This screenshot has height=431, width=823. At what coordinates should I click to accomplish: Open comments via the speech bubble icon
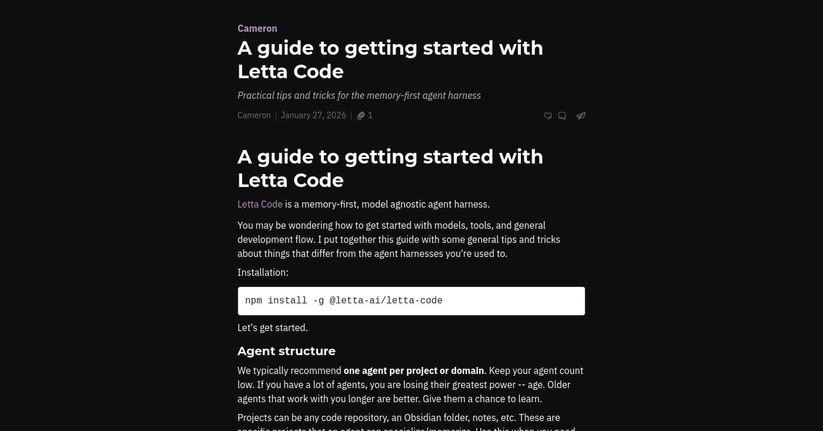[562, 116]
